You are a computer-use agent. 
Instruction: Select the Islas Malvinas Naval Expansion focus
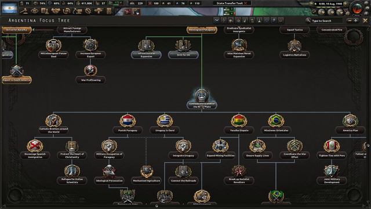pyautogui.click(x=239, y=49)
